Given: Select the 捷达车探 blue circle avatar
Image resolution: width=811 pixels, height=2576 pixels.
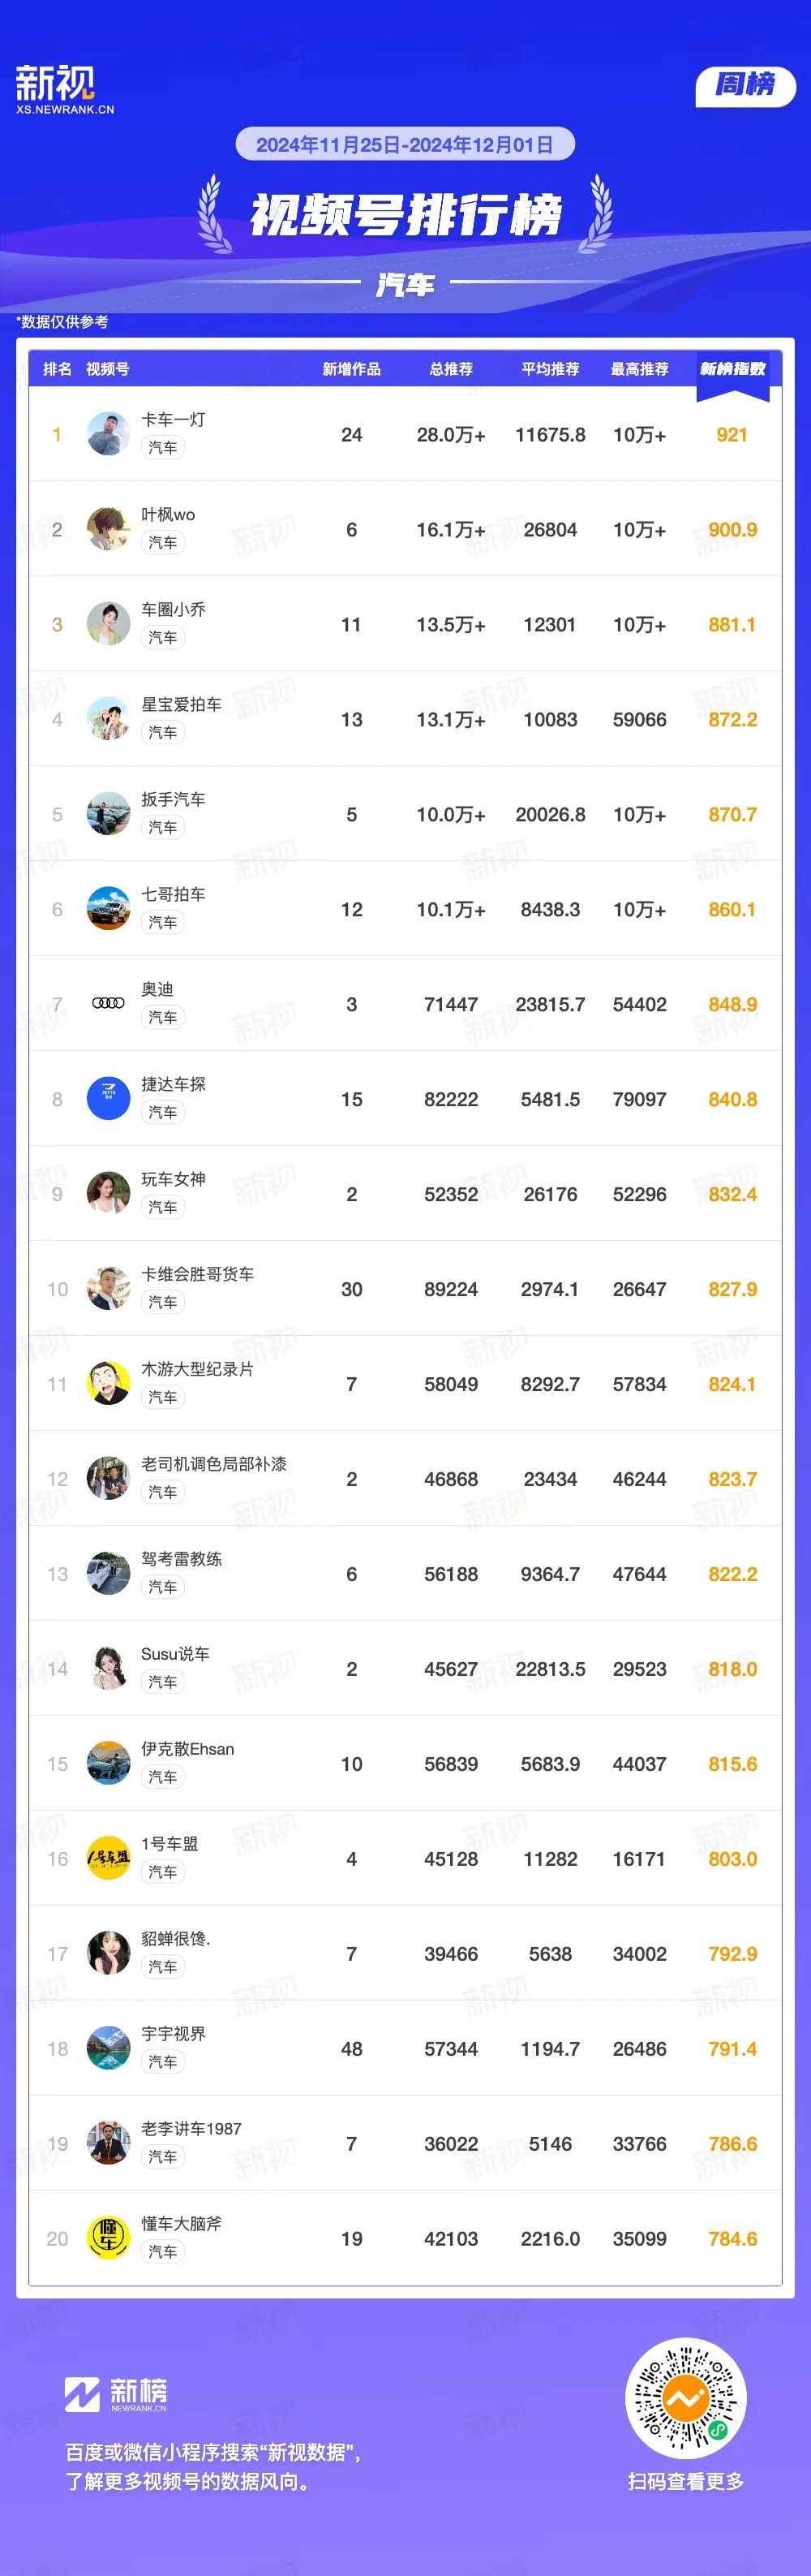Looking at the screenshot, I should coord(108,1098).
